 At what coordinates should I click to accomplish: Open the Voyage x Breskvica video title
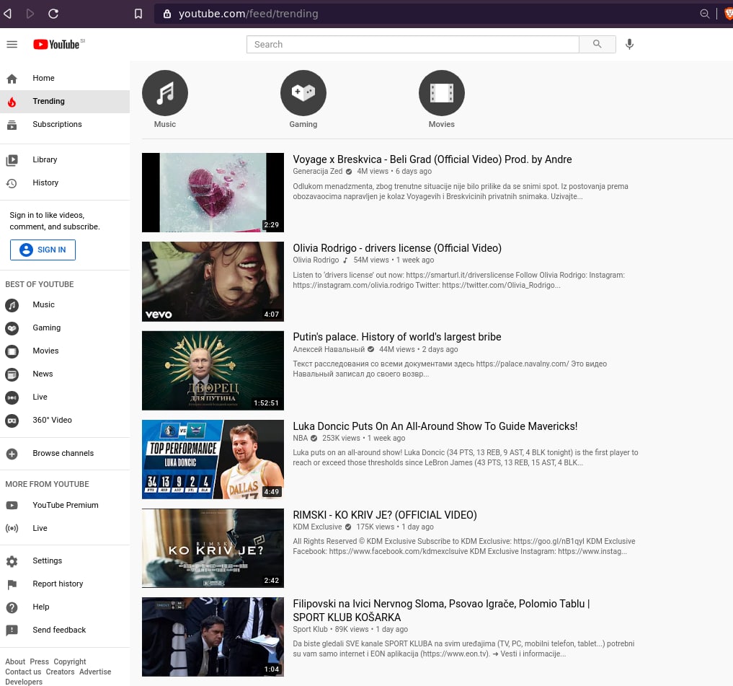point(432,159)
